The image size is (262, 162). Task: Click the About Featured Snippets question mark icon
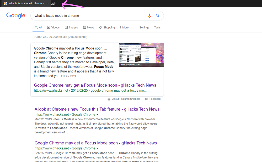click(109, 99)
